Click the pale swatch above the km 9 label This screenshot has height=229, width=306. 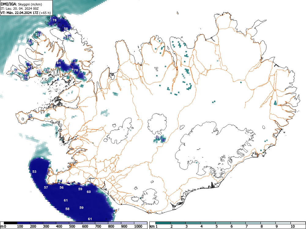click(x=283, y=223)
